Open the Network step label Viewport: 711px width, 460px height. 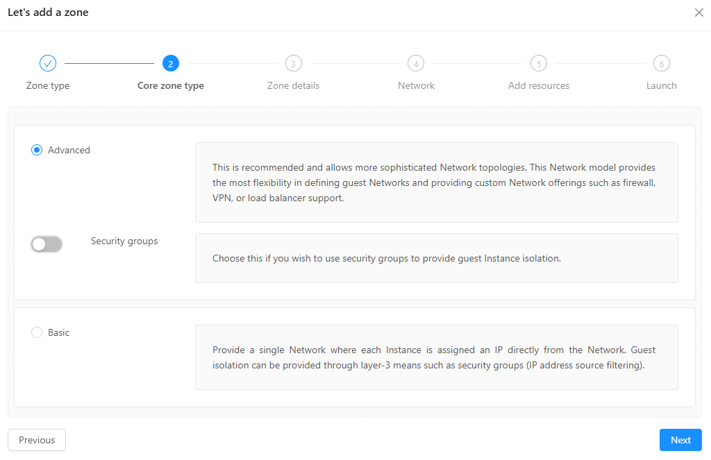tap(416, 86)
